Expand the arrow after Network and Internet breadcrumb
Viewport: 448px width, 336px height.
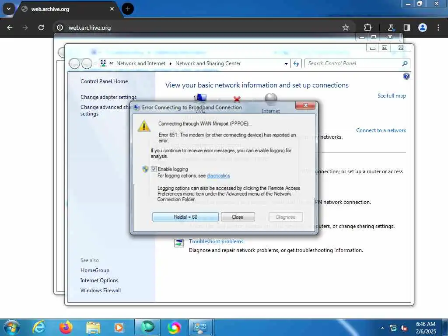pyautogui.click(x=170, y=64)
